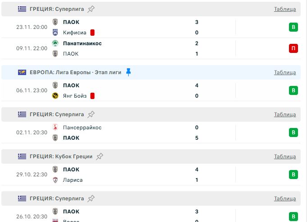Click the red card icon next to Кифисия

pos(92,33)
